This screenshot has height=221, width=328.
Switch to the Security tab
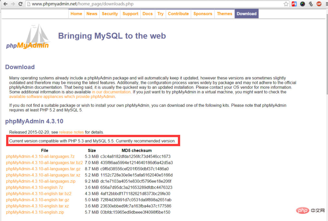coord(110,14)
